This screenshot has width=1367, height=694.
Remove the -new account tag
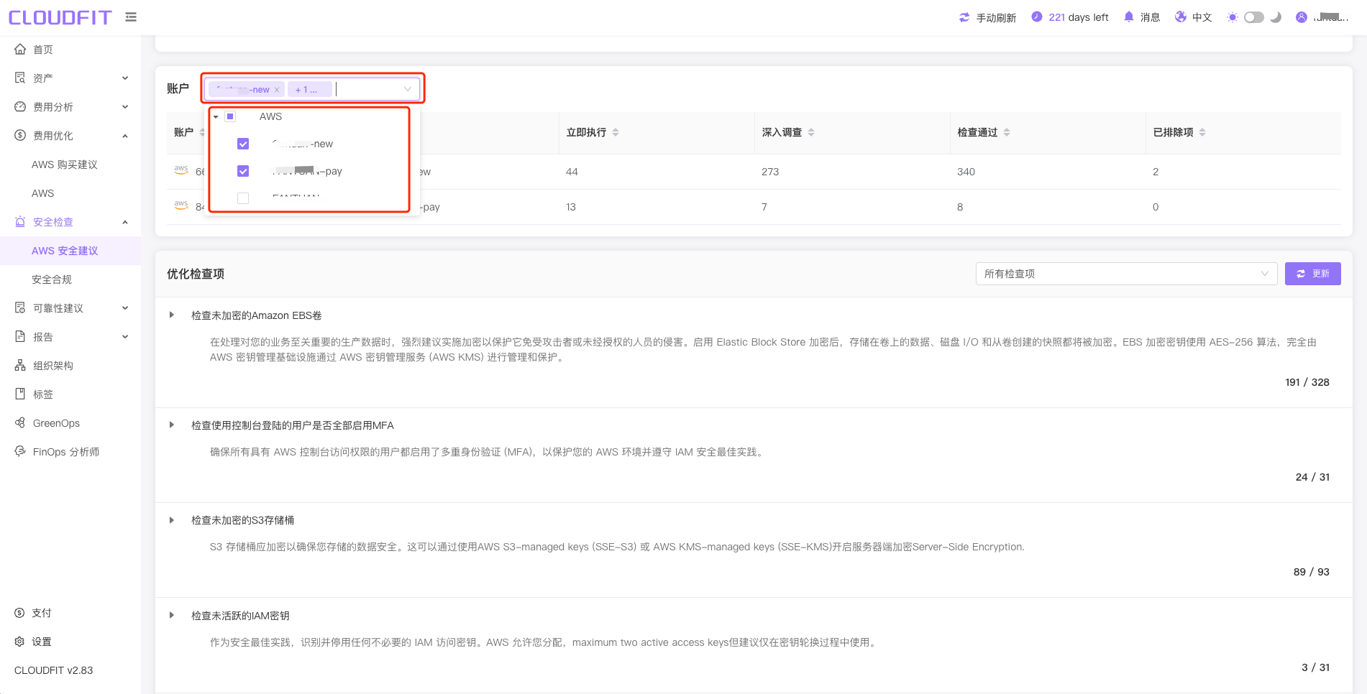(x=277, y=90)
